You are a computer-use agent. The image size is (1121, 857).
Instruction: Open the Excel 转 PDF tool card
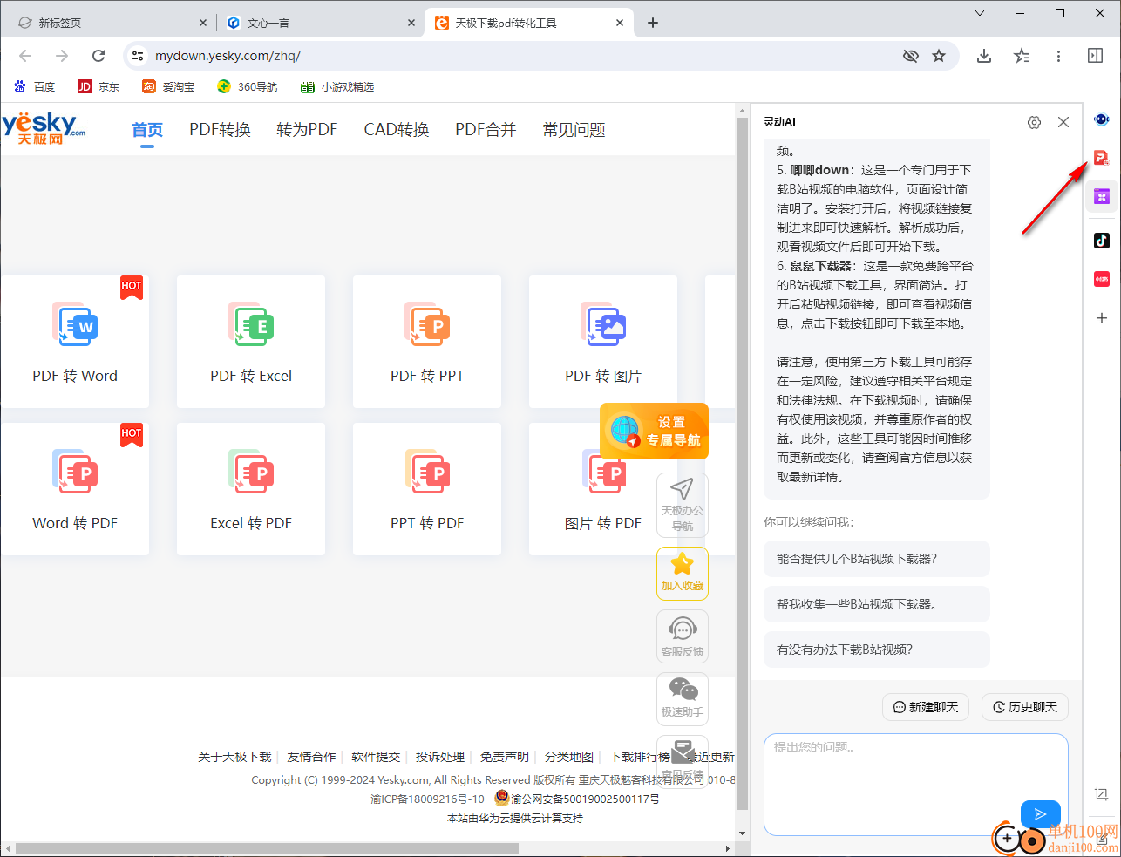(x=251, y=489)
